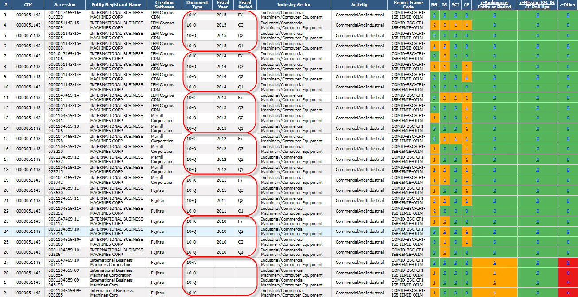Open the CF column header link

[x=466, y=4]
